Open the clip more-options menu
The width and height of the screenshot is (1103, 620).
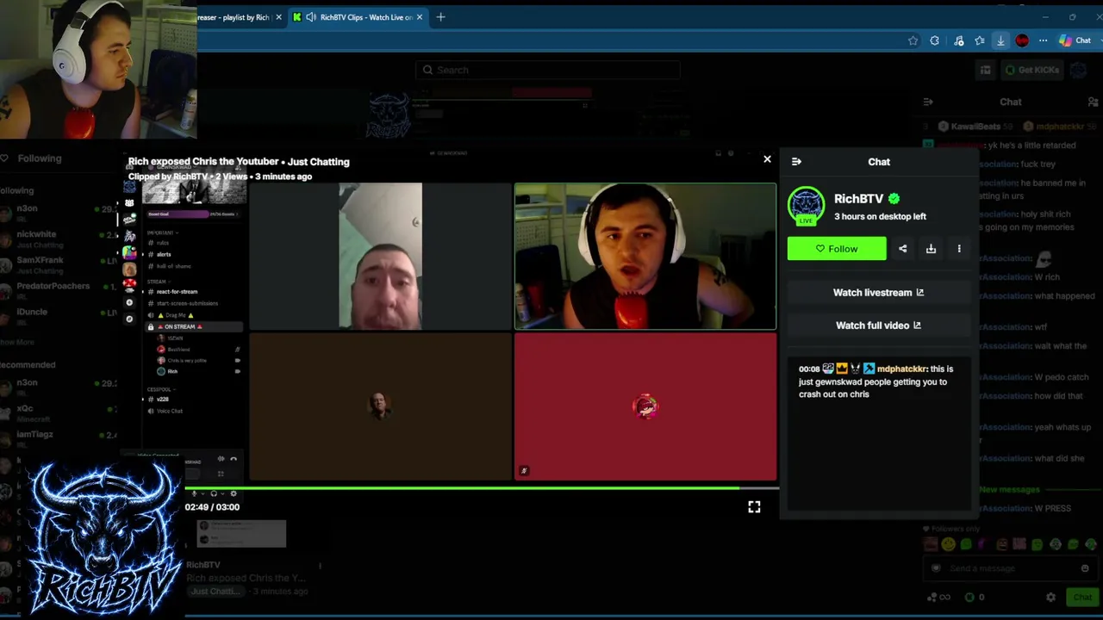point(959,249)
